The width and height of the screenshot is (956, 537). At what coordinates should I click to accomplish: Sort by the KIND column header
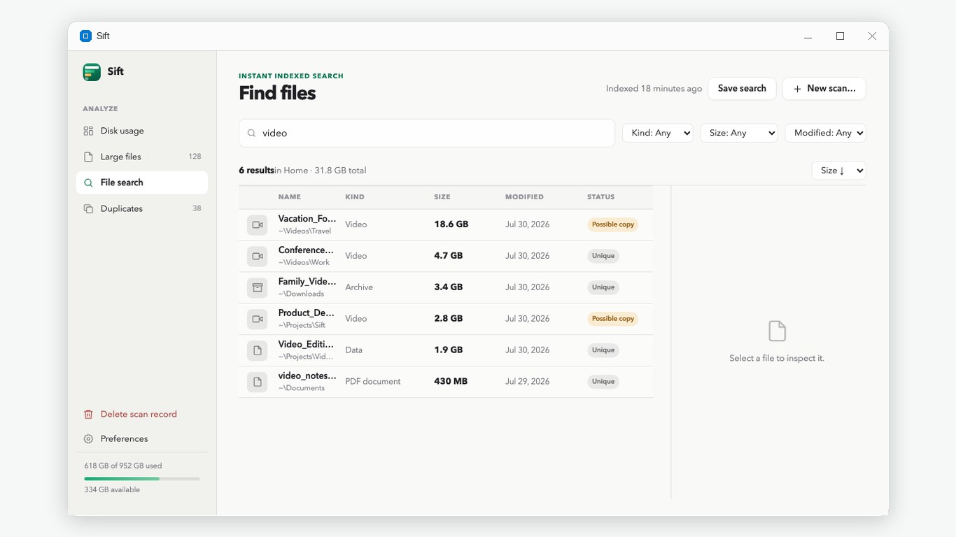tap(355, 197)
